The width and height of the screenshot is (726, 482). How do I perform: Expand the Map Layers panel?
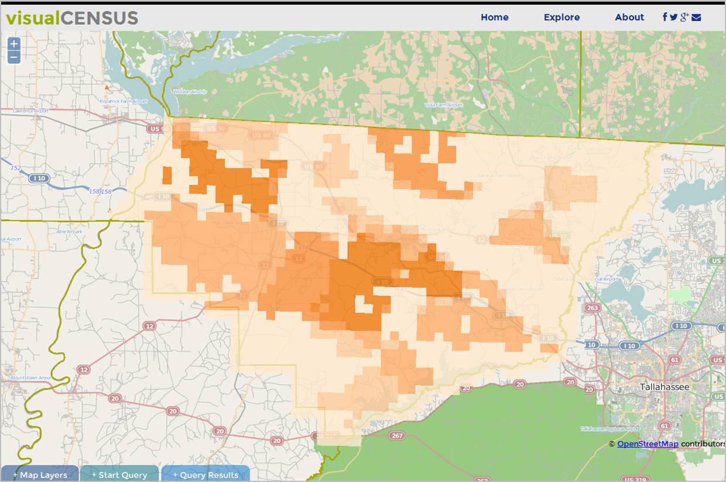tap(40, 474)
